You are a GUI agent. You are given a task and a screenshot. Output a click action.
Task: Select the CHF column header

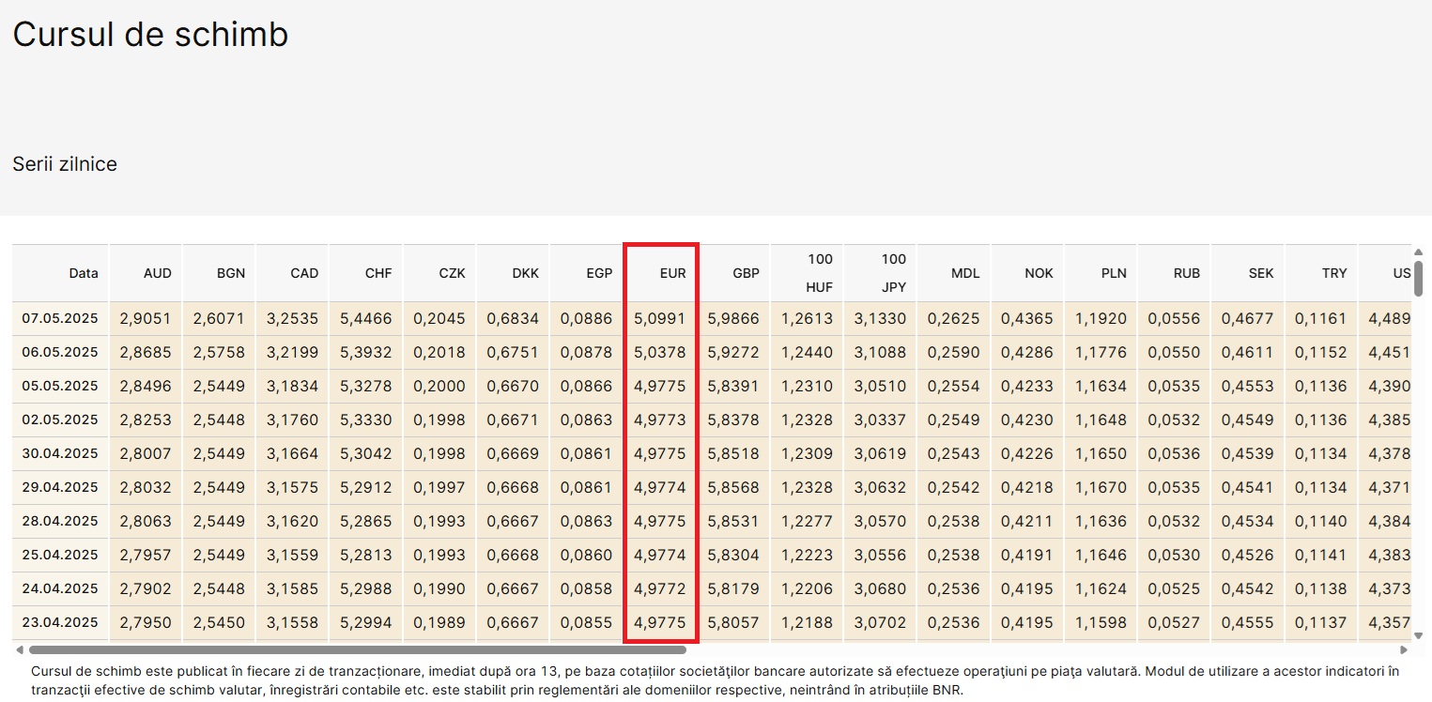(378, 273)
